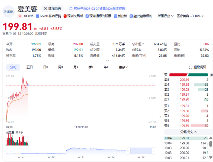Screen dimensions: 213x162
Task: Click the 融资融券标的 tag
Action: click(141, 16)
